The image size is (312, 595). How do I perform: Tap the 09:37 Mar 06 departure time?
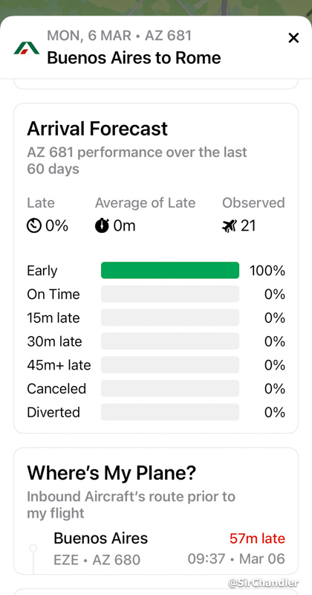(x=236, y=559)
